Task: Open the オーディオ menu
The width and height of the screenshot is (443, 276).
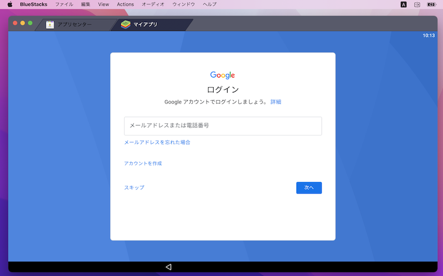Action: pos(152,4)
